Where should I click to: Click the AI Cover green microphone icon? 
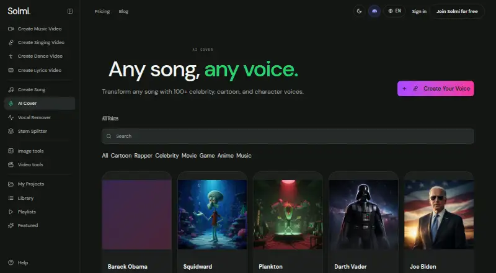tap(11, 103)
